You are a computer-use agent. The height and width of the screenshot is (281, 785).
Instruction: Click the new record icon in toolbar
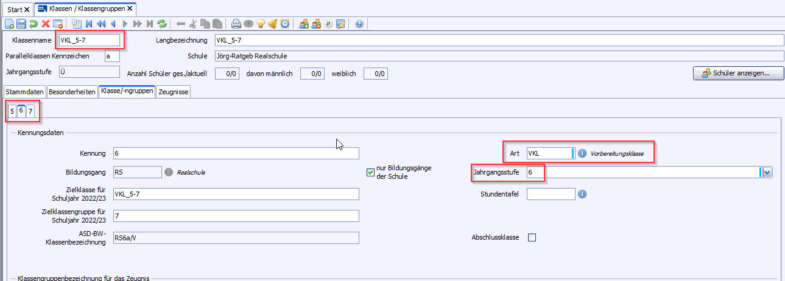pos(9,24)
